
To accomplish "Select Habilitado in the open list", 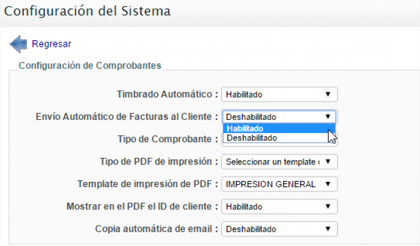I will [x=279, y=128].
